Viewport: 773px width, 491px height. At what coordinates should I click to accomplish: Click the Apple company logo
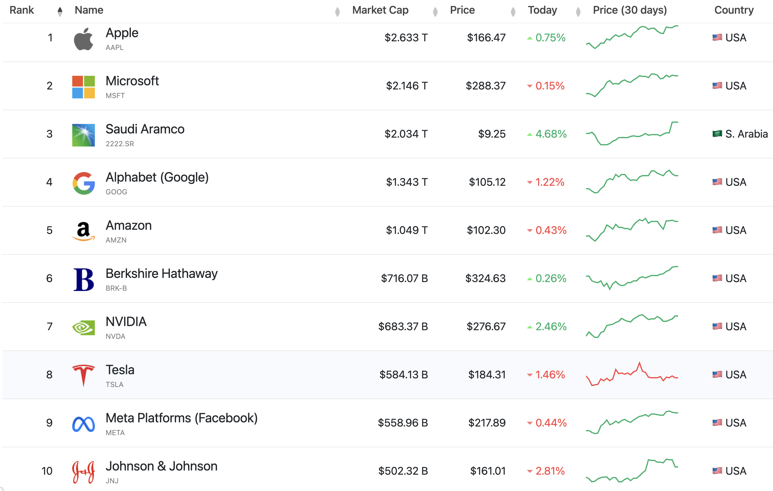[x=84, y=39]
